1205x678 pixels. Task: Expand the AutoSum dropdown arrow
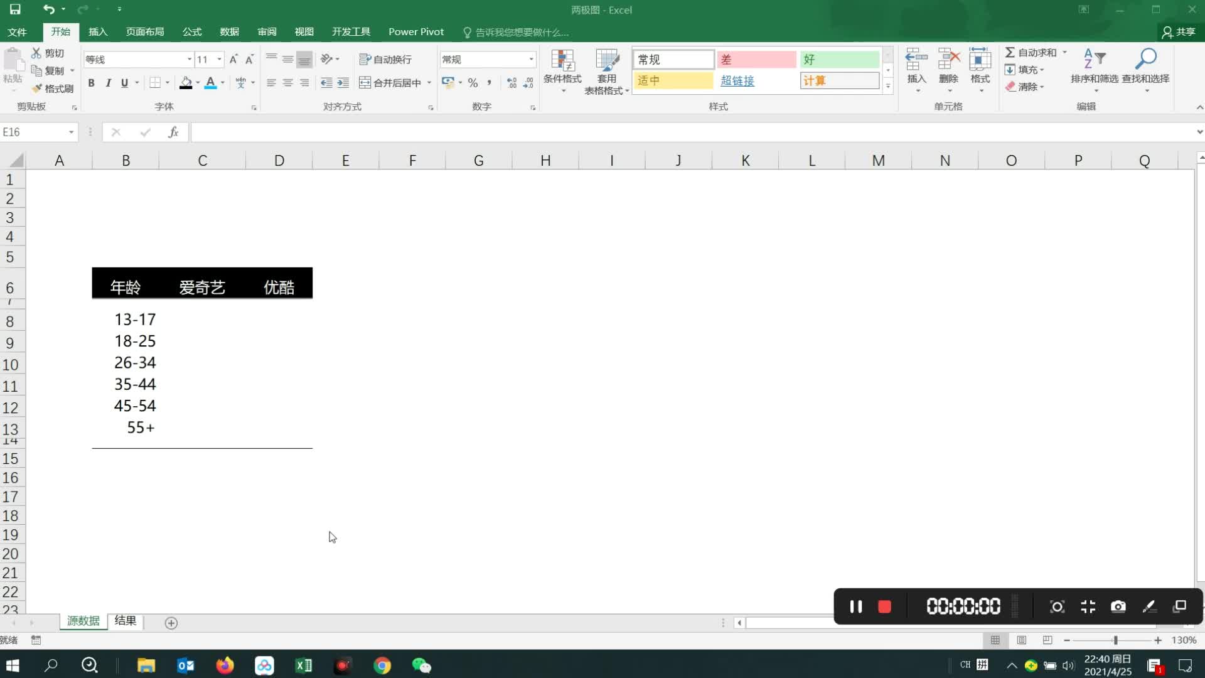tap(1064, 52)
